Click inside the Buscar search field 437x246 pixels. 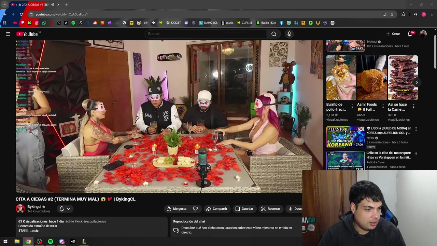pyautogui.click(x=206, y=34)
